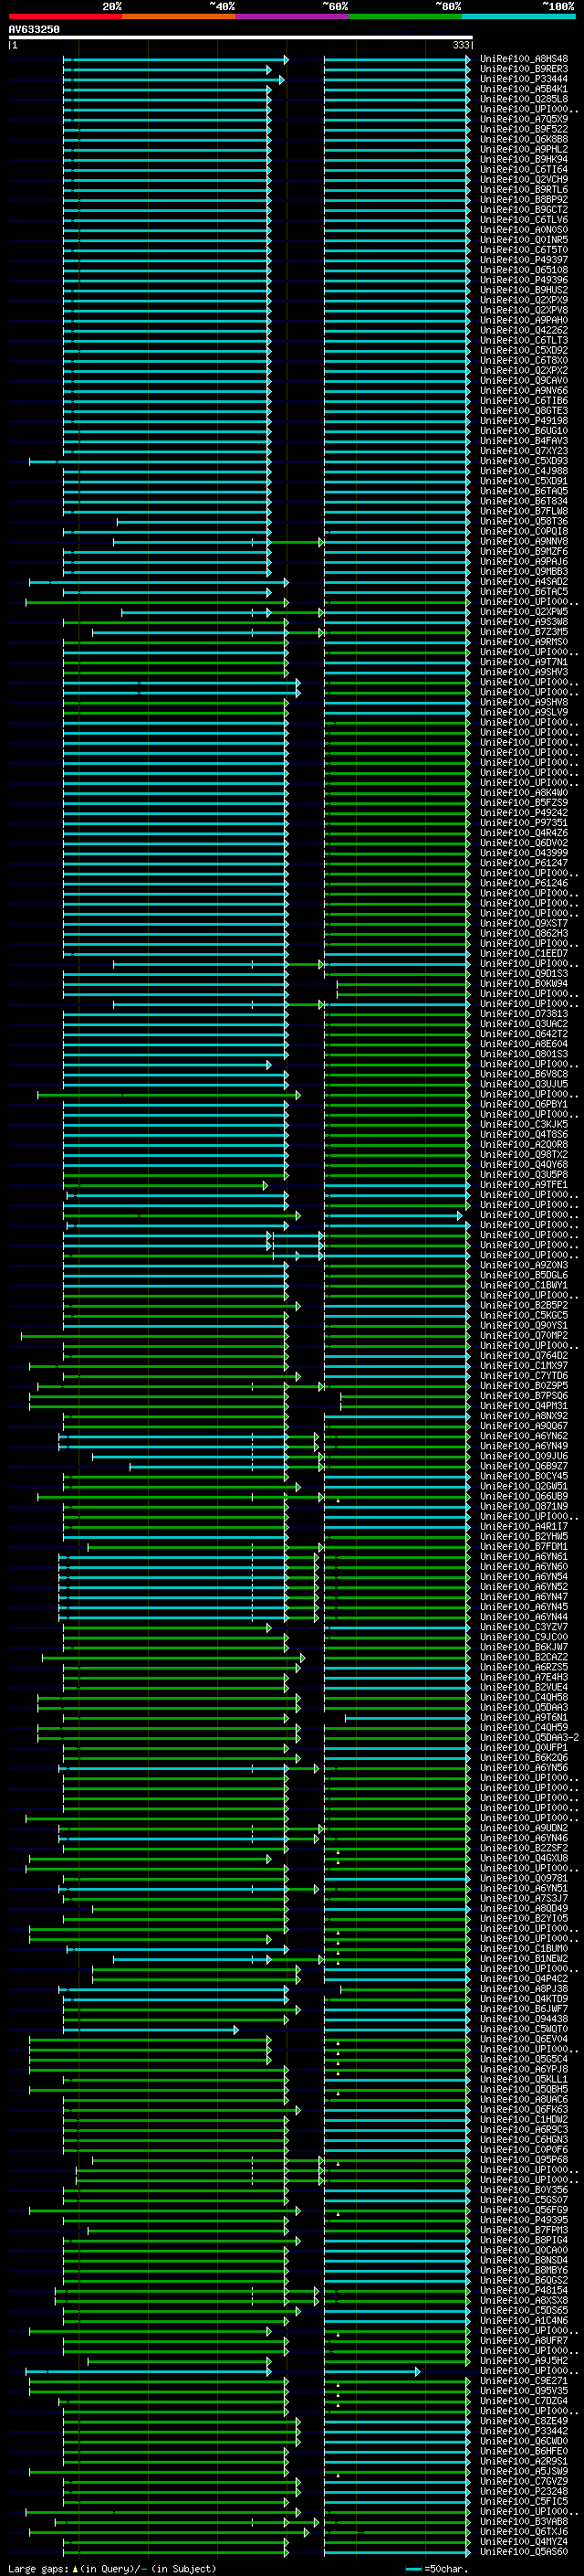Select the UniRef100_B9HK94 hit label
The width and height of the screenshot is (584, 2576).
tap(524, 159)
